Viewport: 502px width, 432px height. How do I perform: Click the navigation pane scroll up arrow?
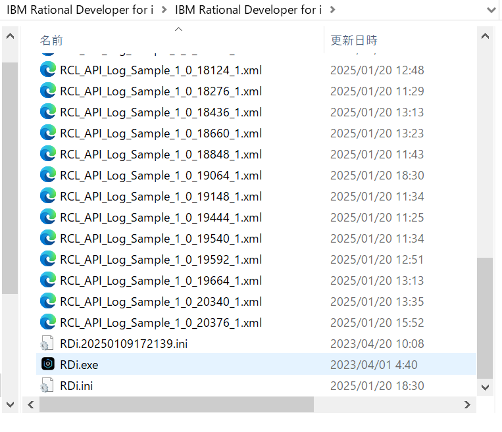(10, 36)
